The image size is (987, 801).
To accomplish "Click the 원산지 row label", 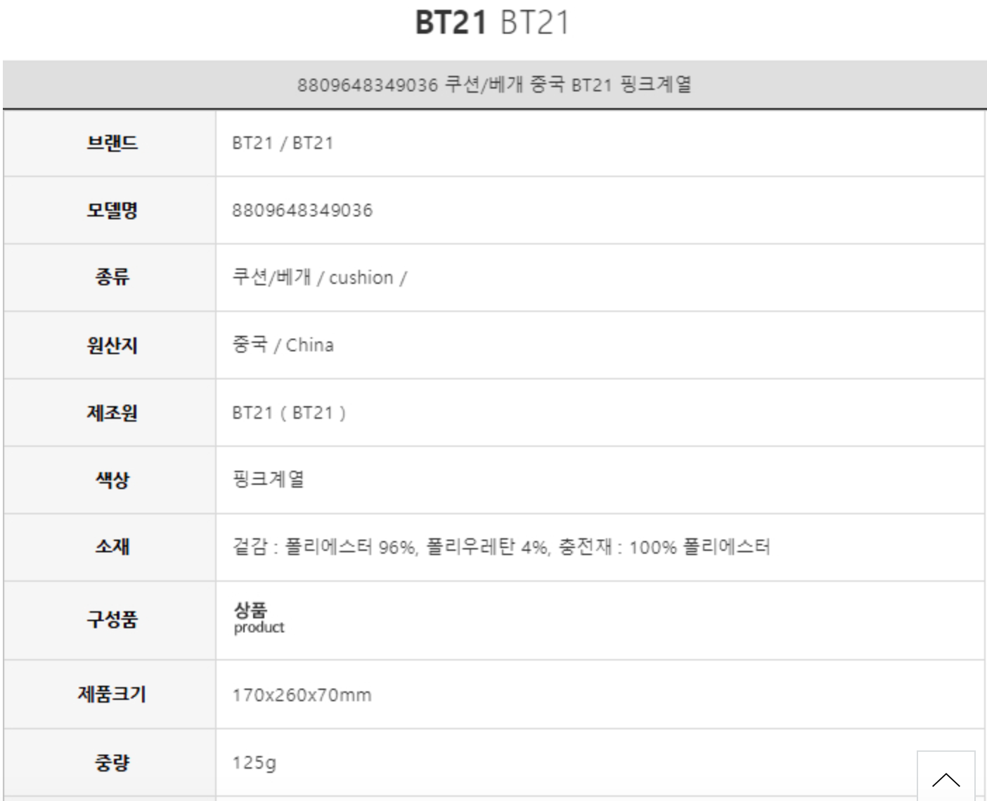I will coord(112,345).
